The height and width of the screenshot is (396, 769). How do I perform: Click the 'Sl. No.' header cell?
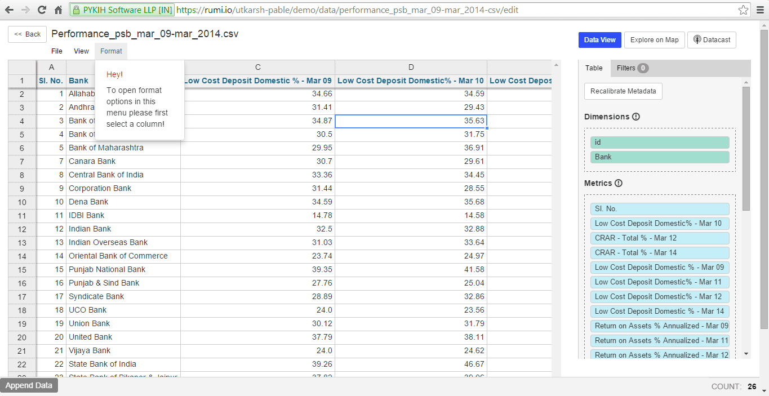tap(51, 81)
